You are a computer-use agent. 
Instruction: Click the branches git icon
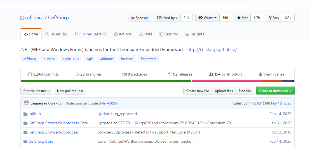(x=77, y=74)
